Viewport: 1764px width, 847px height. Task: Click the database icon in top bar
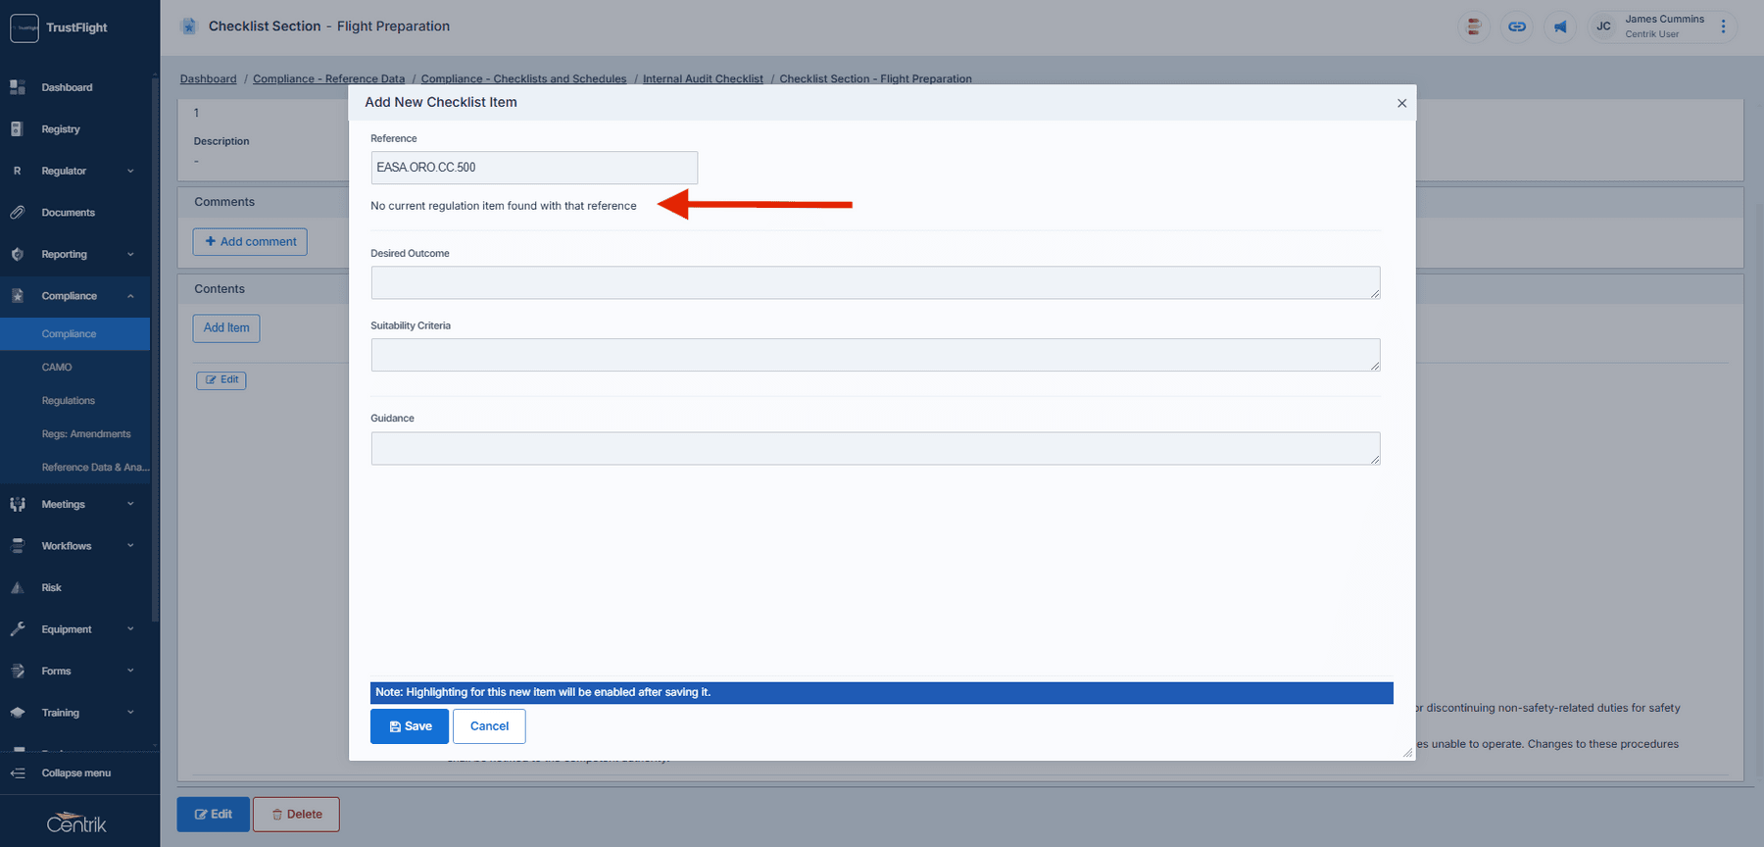1473,26
